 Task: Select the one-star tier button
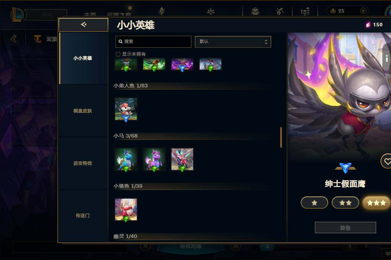[314, 203]
